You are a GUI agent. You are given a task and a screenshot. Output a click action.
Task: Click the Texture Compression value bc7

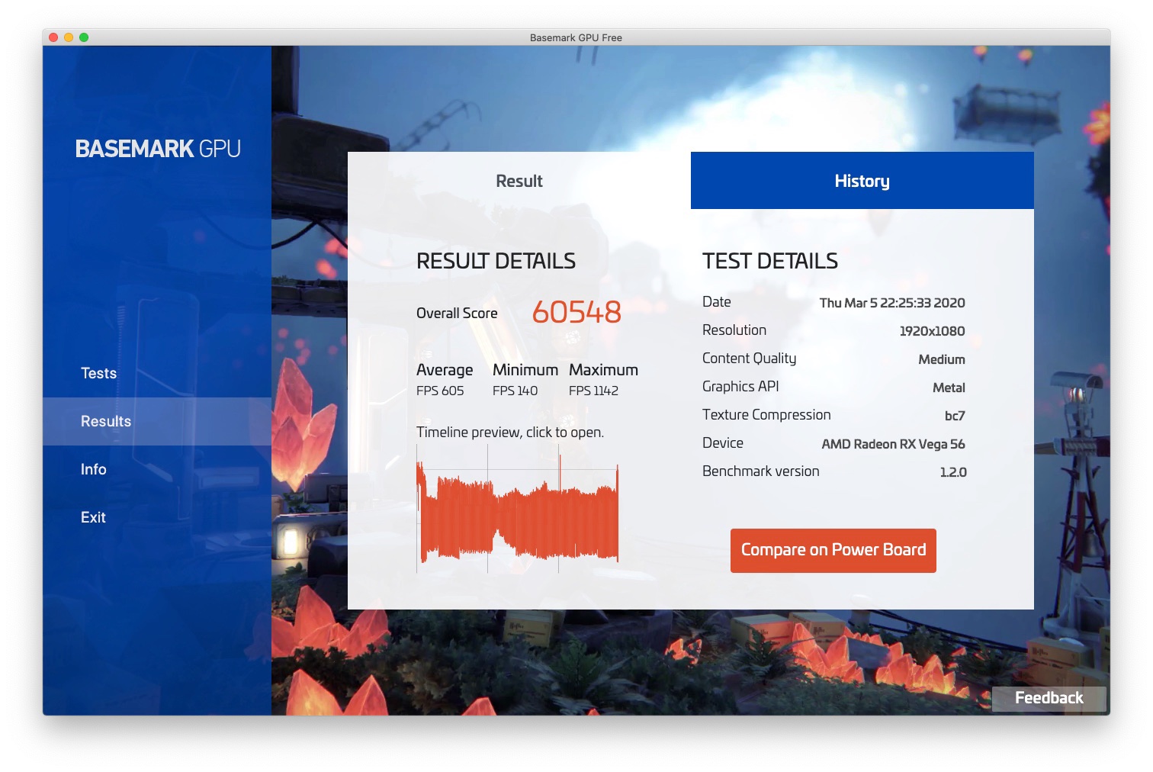click(955, 416)
